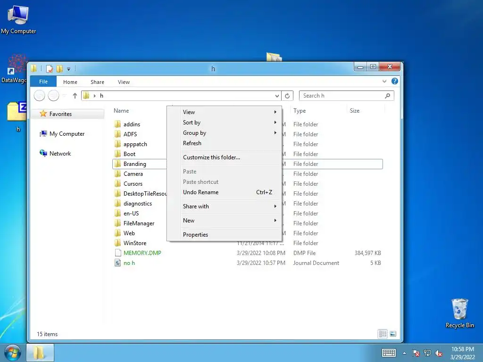This screenshot has height=362, width=483.
Task: Open the address bar history dropdown
Action: click(x=277, y=96)
